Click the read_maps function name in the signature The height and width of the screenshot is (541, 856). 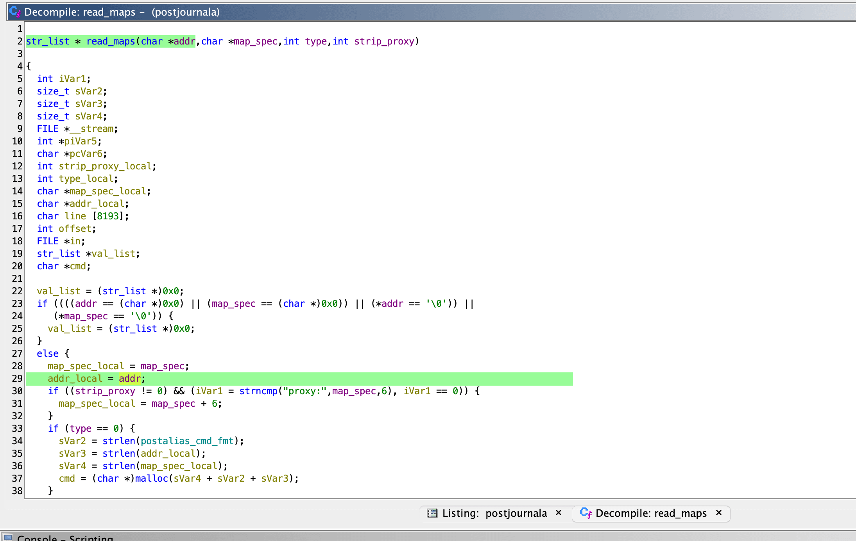click(x=111, y=41)
